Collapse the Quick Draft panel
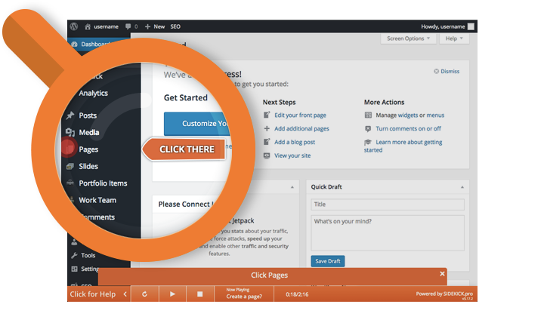The image size is (544, 317). (462, 186)
